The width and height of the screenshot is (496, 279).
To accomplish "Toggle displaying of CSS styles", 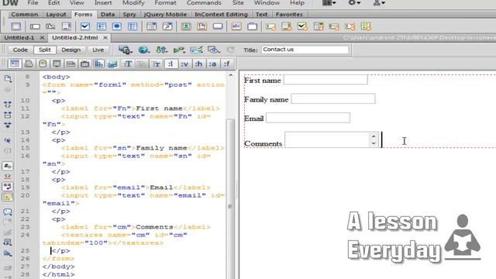I will coord(98,64).
